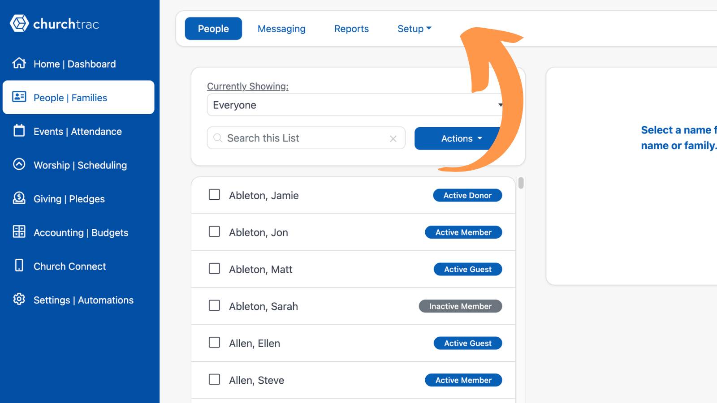This screenshot has width=717, height=403.
Task: Click the Active Donor badge for Jamie
Action: [x=467, y=195]
